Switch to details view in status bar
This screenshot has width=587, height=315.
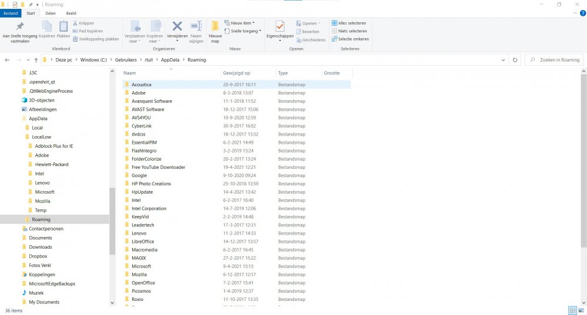click(572, 310)
